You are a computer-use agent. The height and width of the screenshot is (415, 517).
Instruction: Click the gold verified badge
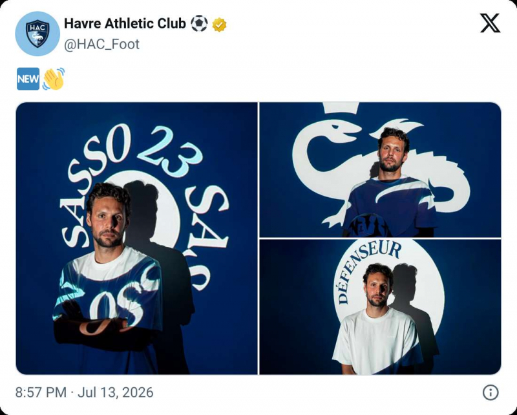[x=219, y=25]
